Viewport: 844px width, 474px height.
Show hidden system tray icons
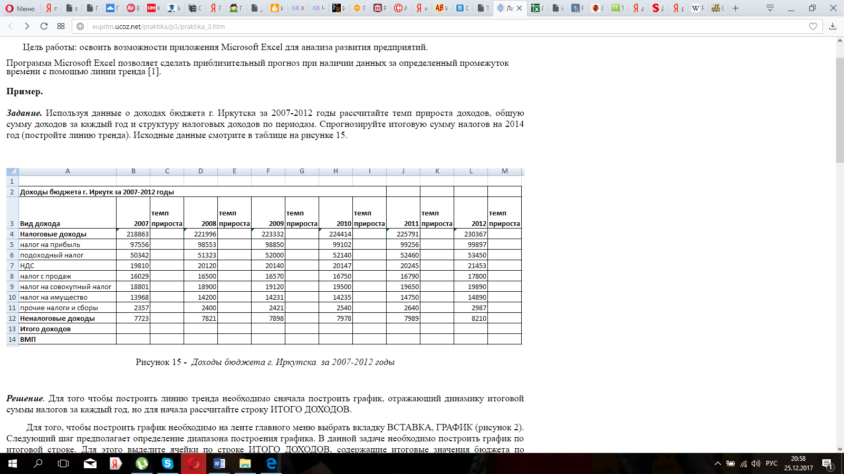[x=717, y=463]
